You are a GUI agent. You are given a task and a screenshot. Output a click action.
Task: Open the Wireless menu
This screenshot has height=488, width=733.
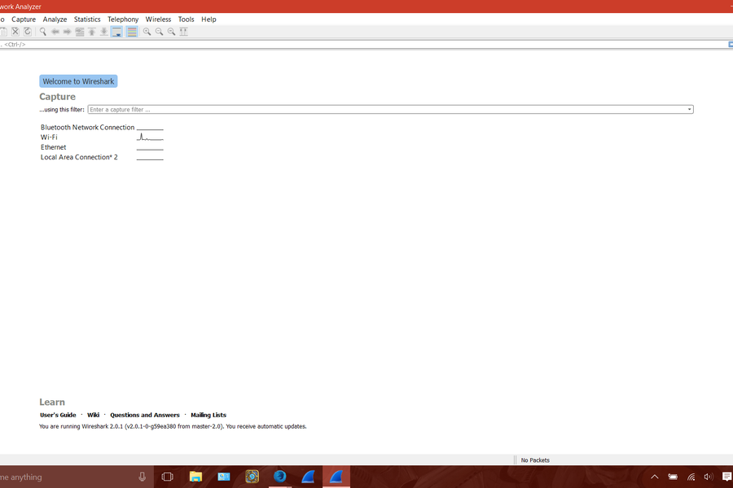click(x=158, y=19)
